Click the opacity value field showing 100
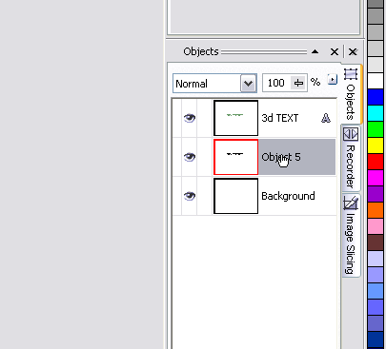The width and height of the screenshot is (386, 349). tap(276, 83)
